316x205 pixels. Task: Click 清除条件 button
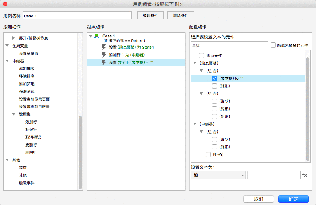(181, 16)
